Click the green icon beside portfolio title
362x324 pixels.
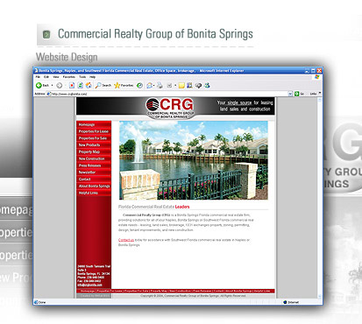coord(46,34)
